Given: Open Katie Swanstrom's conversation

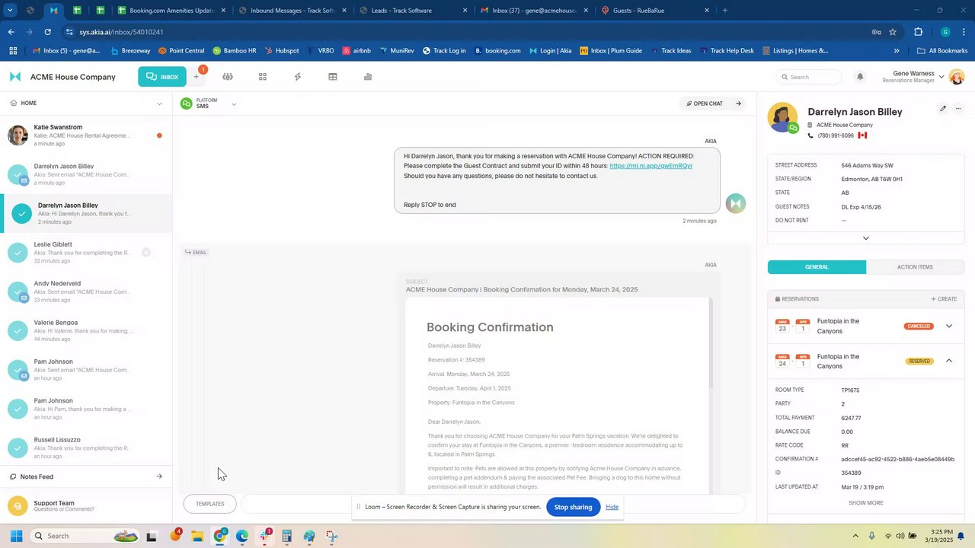Looking at the screenshot, I should point(86,135).
